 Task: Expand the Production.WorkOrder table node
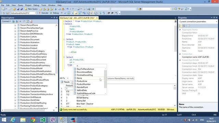tap(15, 100)
